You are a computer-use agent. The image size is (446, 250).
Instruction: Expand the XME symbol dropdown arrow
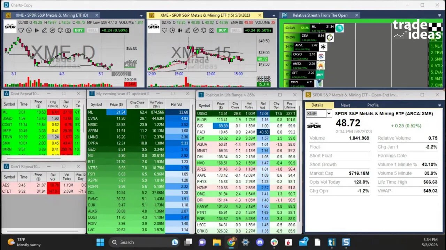tap(329, 114)
